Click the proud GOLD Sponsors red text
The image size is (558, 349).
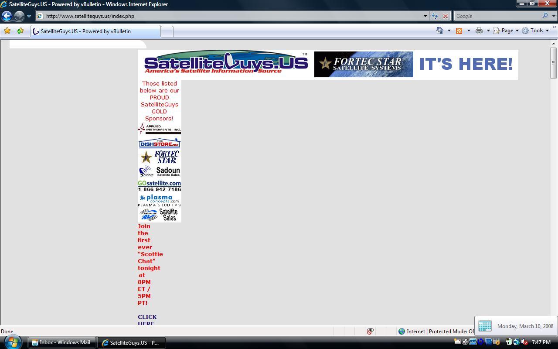[160, 101]
